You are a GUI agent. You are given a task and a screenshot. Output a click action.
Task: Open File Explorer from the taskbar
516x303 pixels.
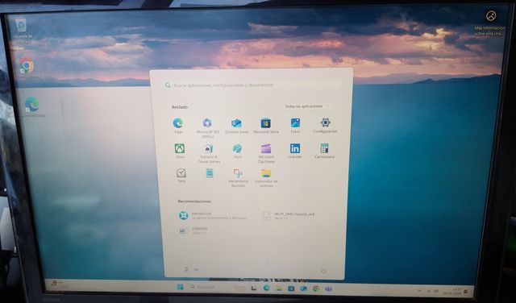[279, 288]
